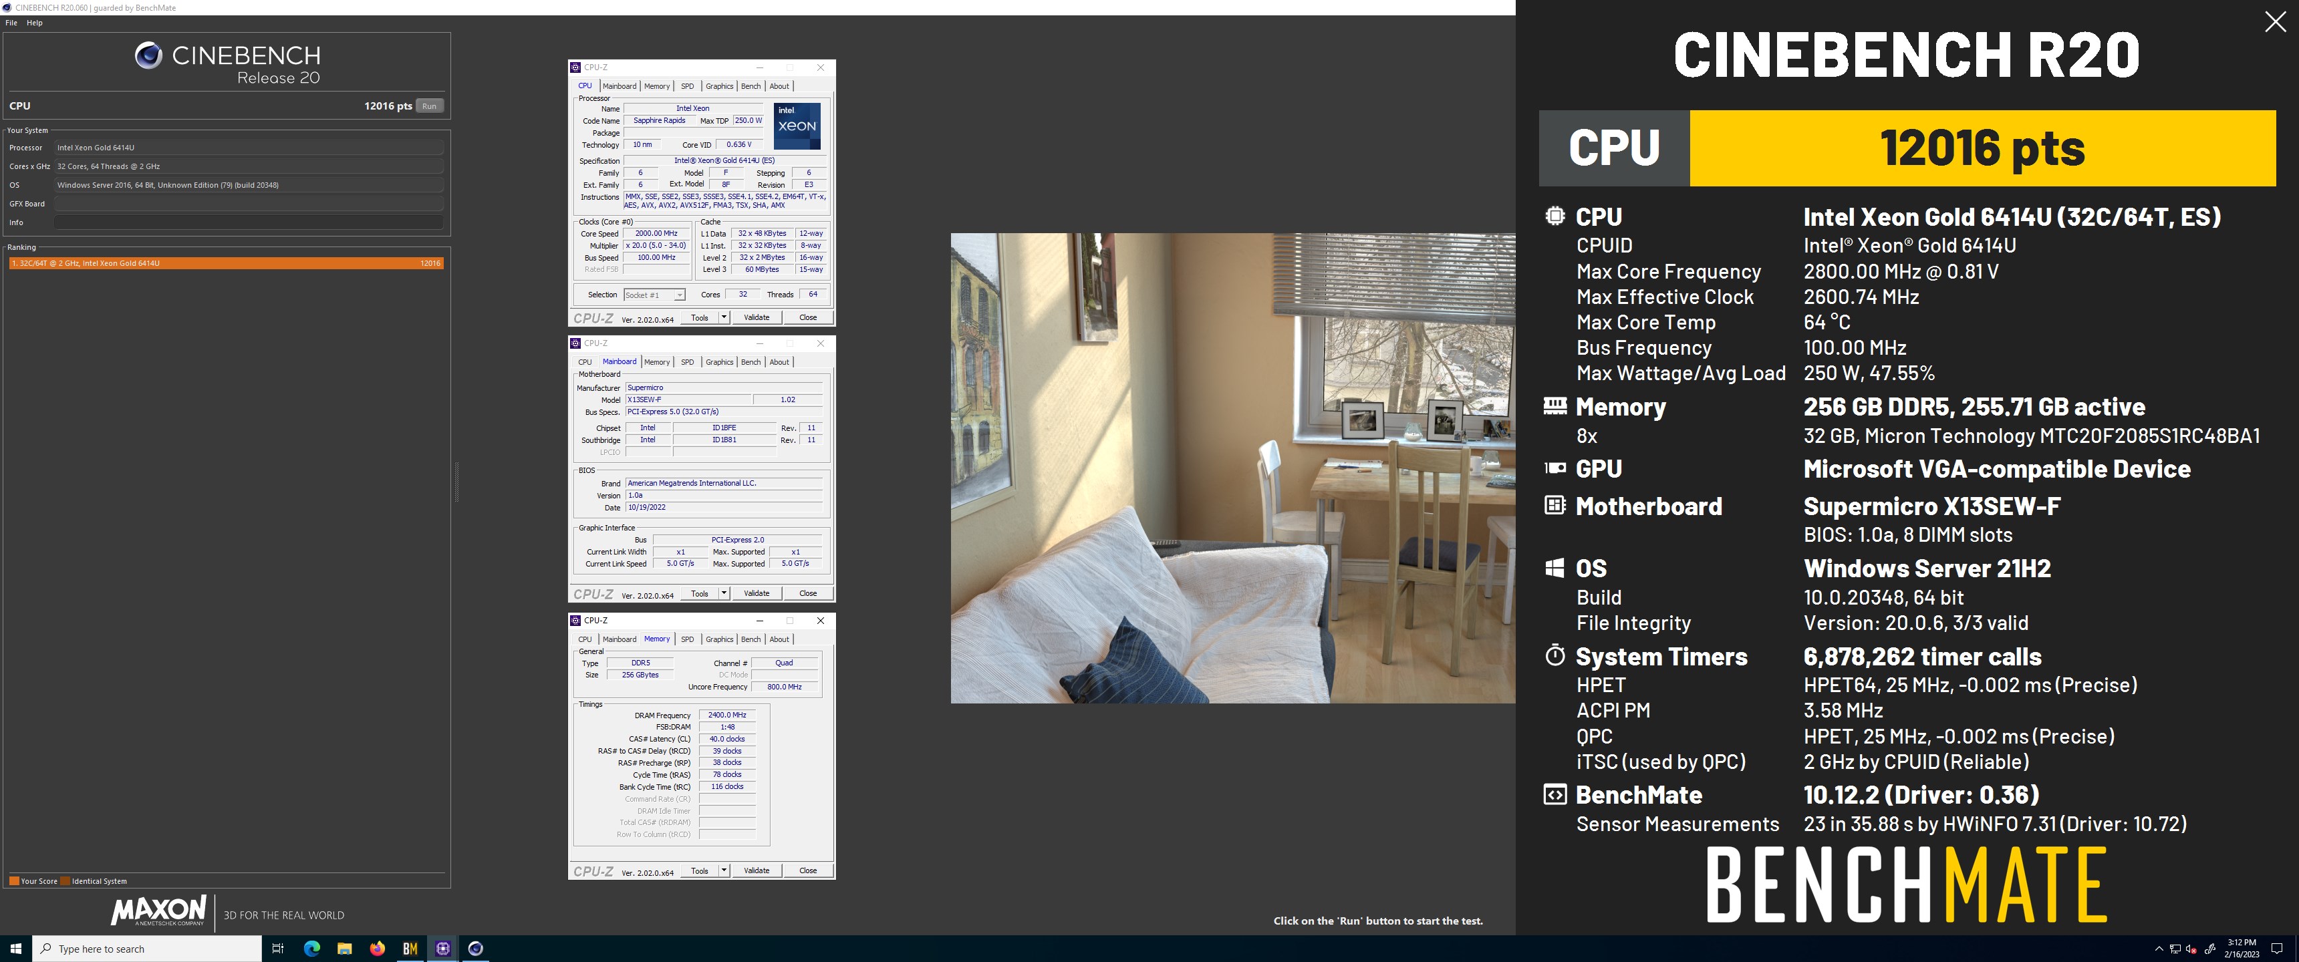Viewport: 2299px width, 962px height.
Task: Switch to the Cinebench taskbar icon
Action: point(476,949)
